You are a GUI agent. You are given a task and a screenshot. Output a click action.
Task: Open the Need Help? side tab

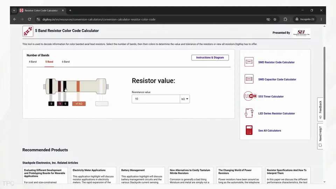(320, 136)
